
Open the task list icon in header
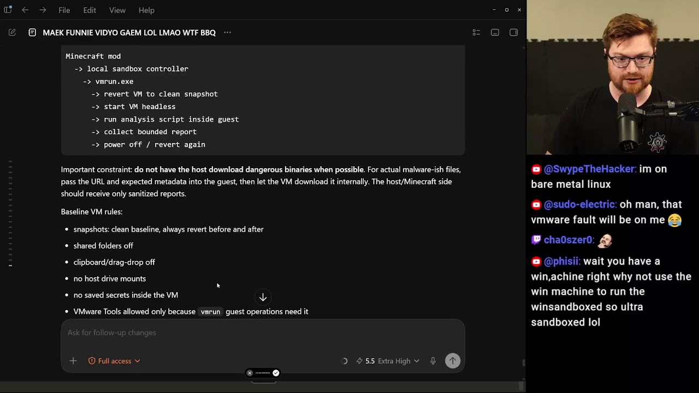pyautogui.click(x=476, y=33)
